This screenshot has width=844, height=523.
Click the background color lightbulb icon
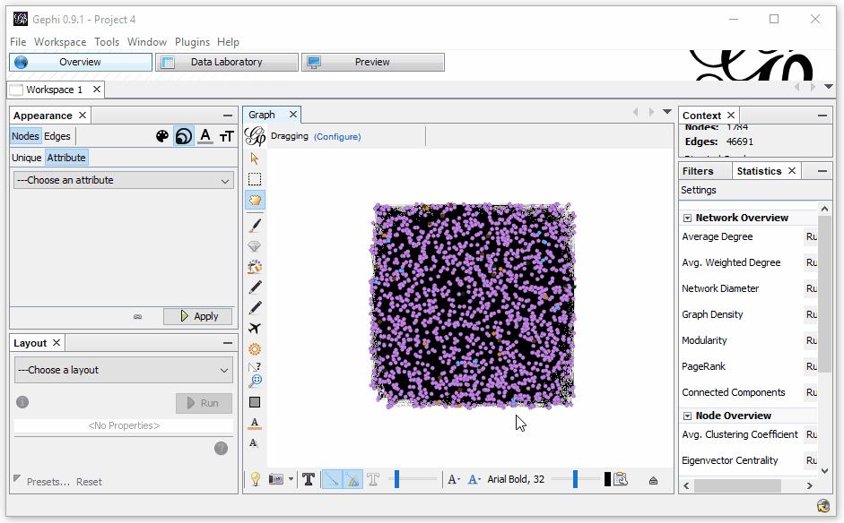point(256,479)
